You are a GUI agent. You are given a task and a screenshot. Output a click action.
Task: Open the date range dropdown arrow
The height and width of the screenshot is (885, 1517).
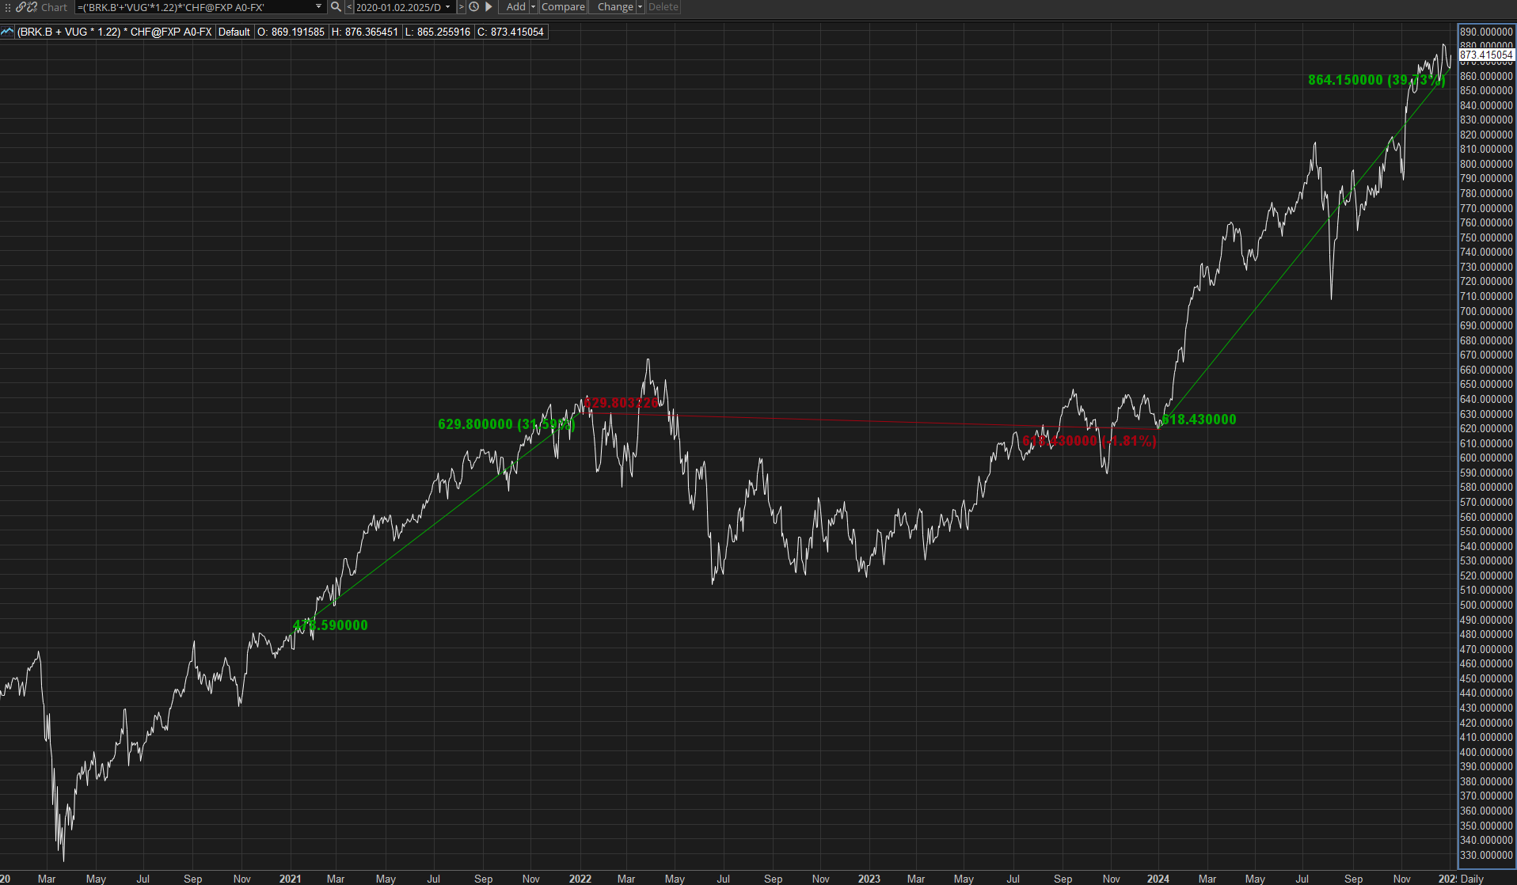[x=448, y=7]
